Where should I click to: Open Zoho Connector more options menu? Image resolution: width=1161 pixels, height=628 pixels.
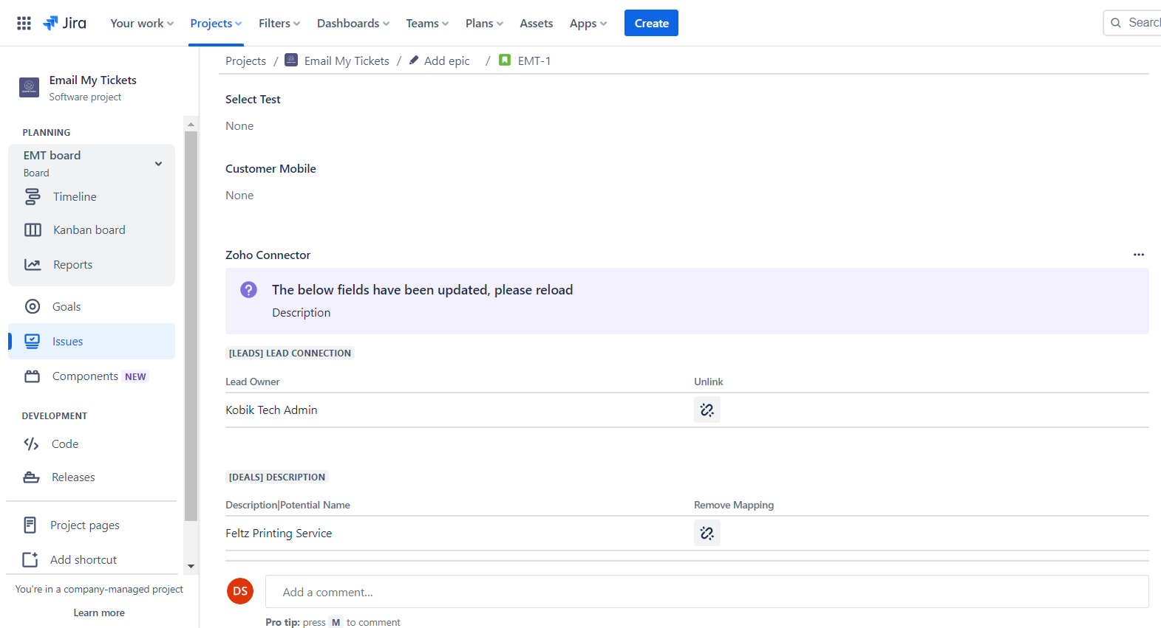tap(1139, 255)
